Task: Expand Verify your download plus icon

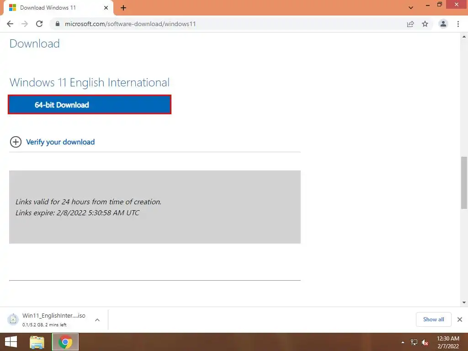Action: click(16, 142)
